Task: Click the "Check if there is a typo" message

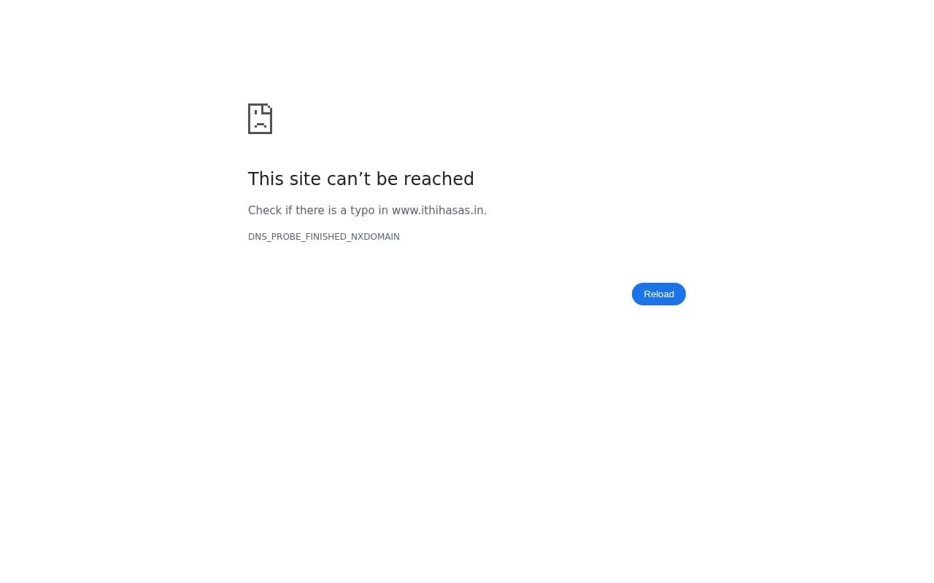Action: pyautogui.click(x=367, y=211)
